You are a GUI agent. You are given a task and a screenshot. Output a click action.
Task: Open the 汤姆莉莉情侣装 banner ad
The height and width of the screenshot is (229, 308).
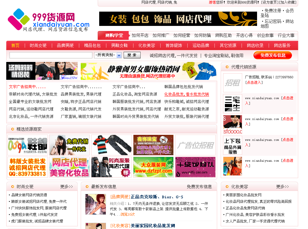[42, 71]
